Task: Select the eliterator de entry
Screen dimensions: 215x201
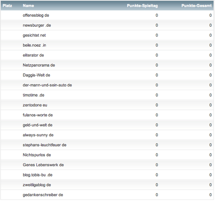Action: coord(33,55)
